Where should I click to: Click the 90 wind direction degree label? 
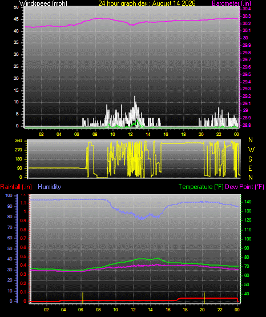(x=19, y=168)
